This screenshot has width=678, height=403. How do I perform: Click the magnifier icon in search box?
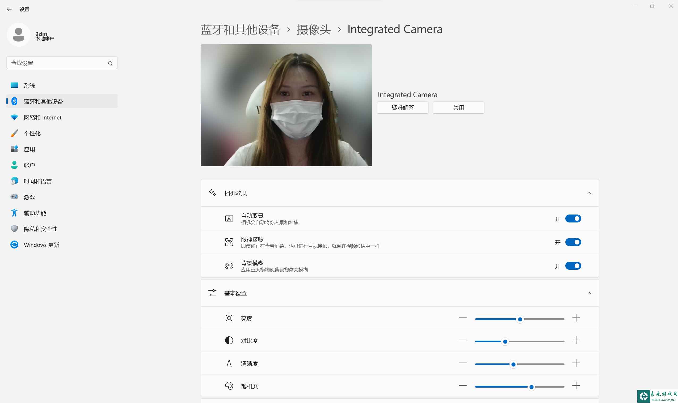110,63
